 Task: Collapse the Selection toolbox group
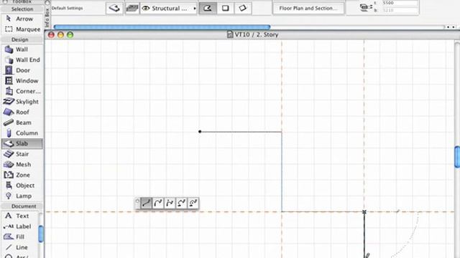22,9
